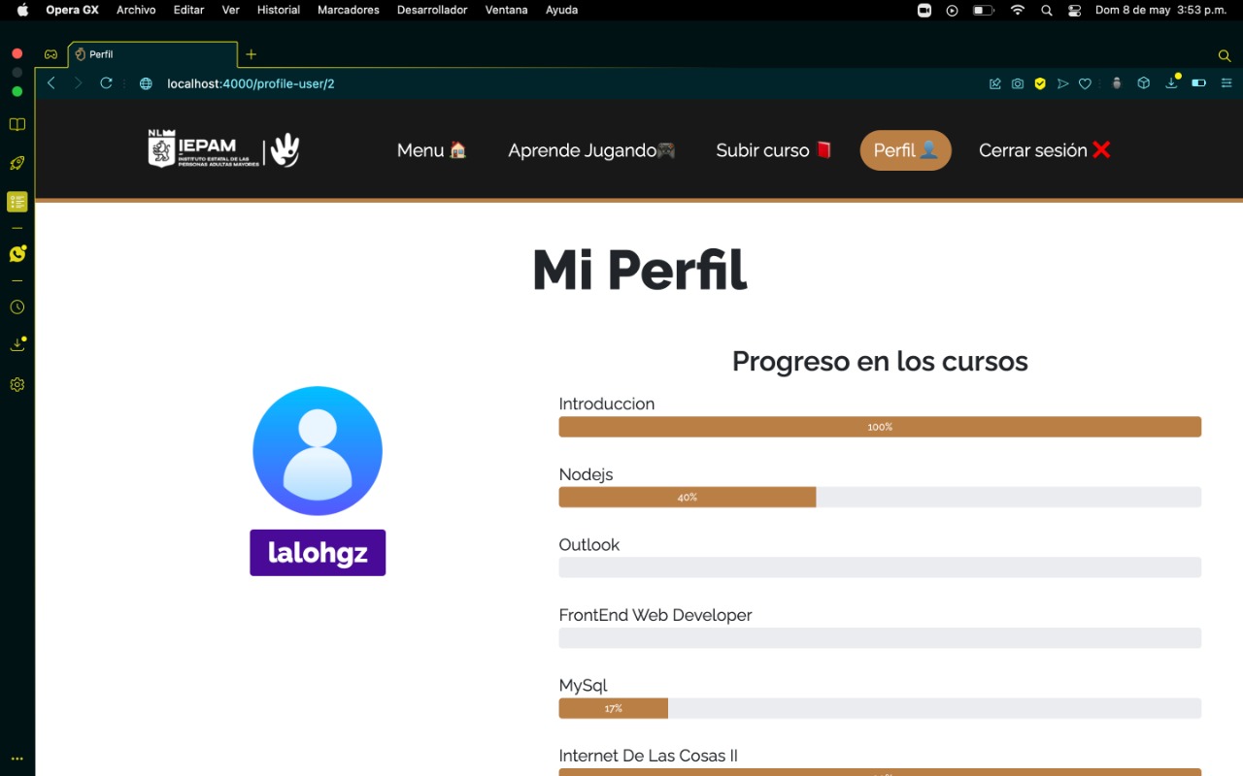Select the Perfil browser tab
This screenshot has height=776, width=1243.
coord(152,54)
